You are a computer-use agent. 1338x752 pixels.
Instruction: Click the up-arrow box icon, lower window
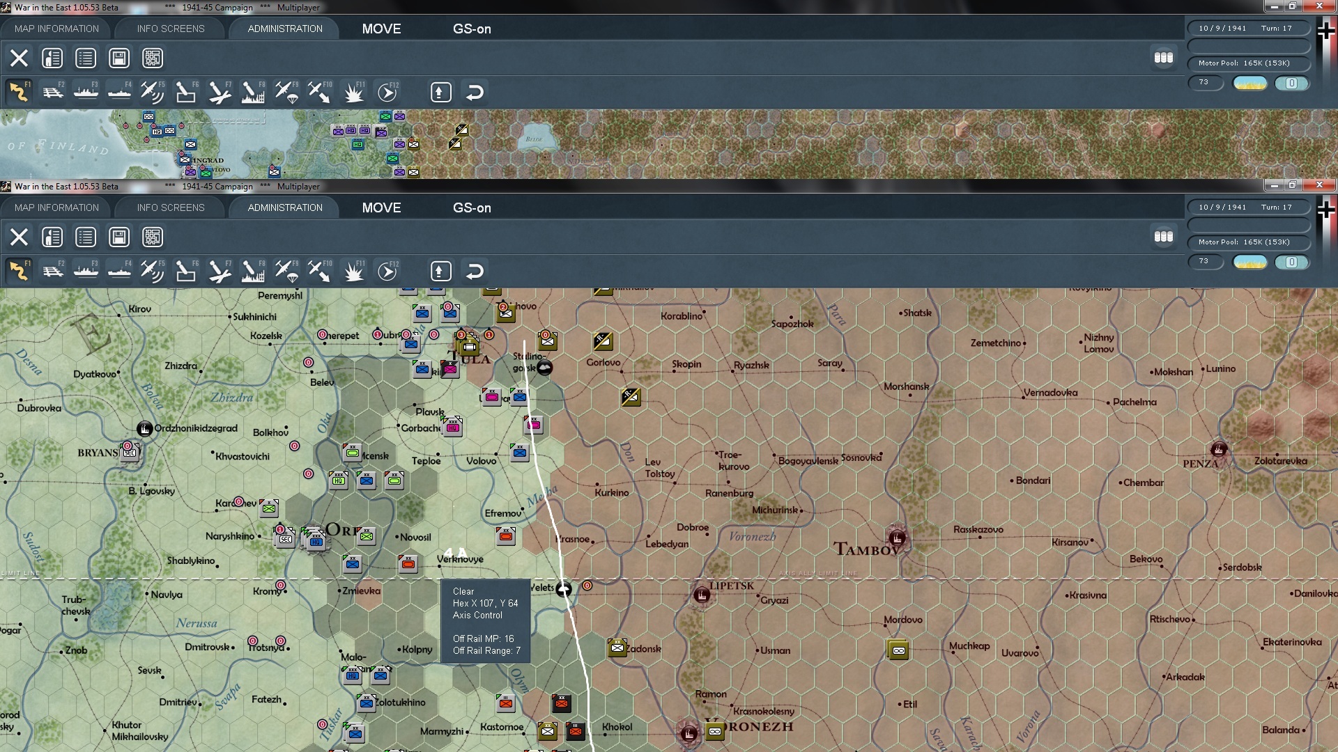click(441, 271)
